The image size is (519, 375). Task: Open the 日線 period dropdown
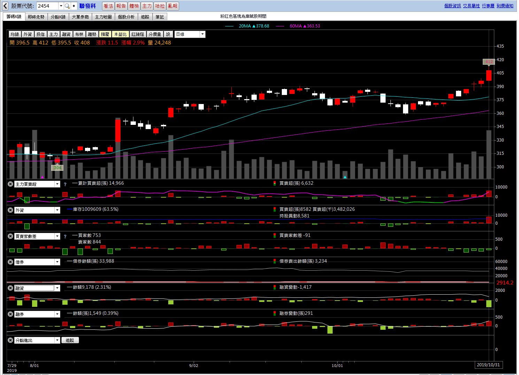click(x=202, y=34)
